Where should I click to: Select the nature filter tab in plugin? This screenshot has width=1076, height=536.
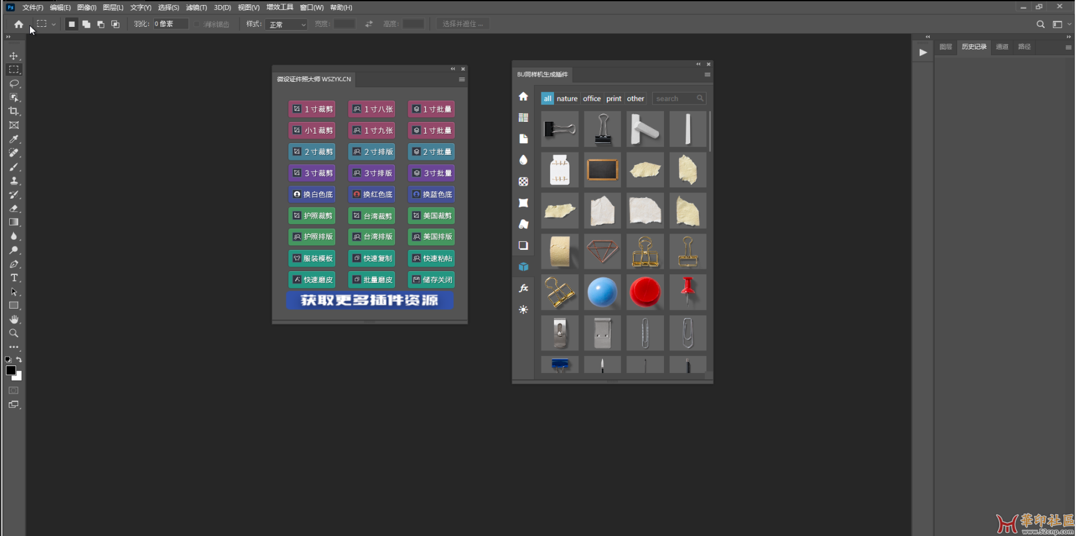[567, 99]
